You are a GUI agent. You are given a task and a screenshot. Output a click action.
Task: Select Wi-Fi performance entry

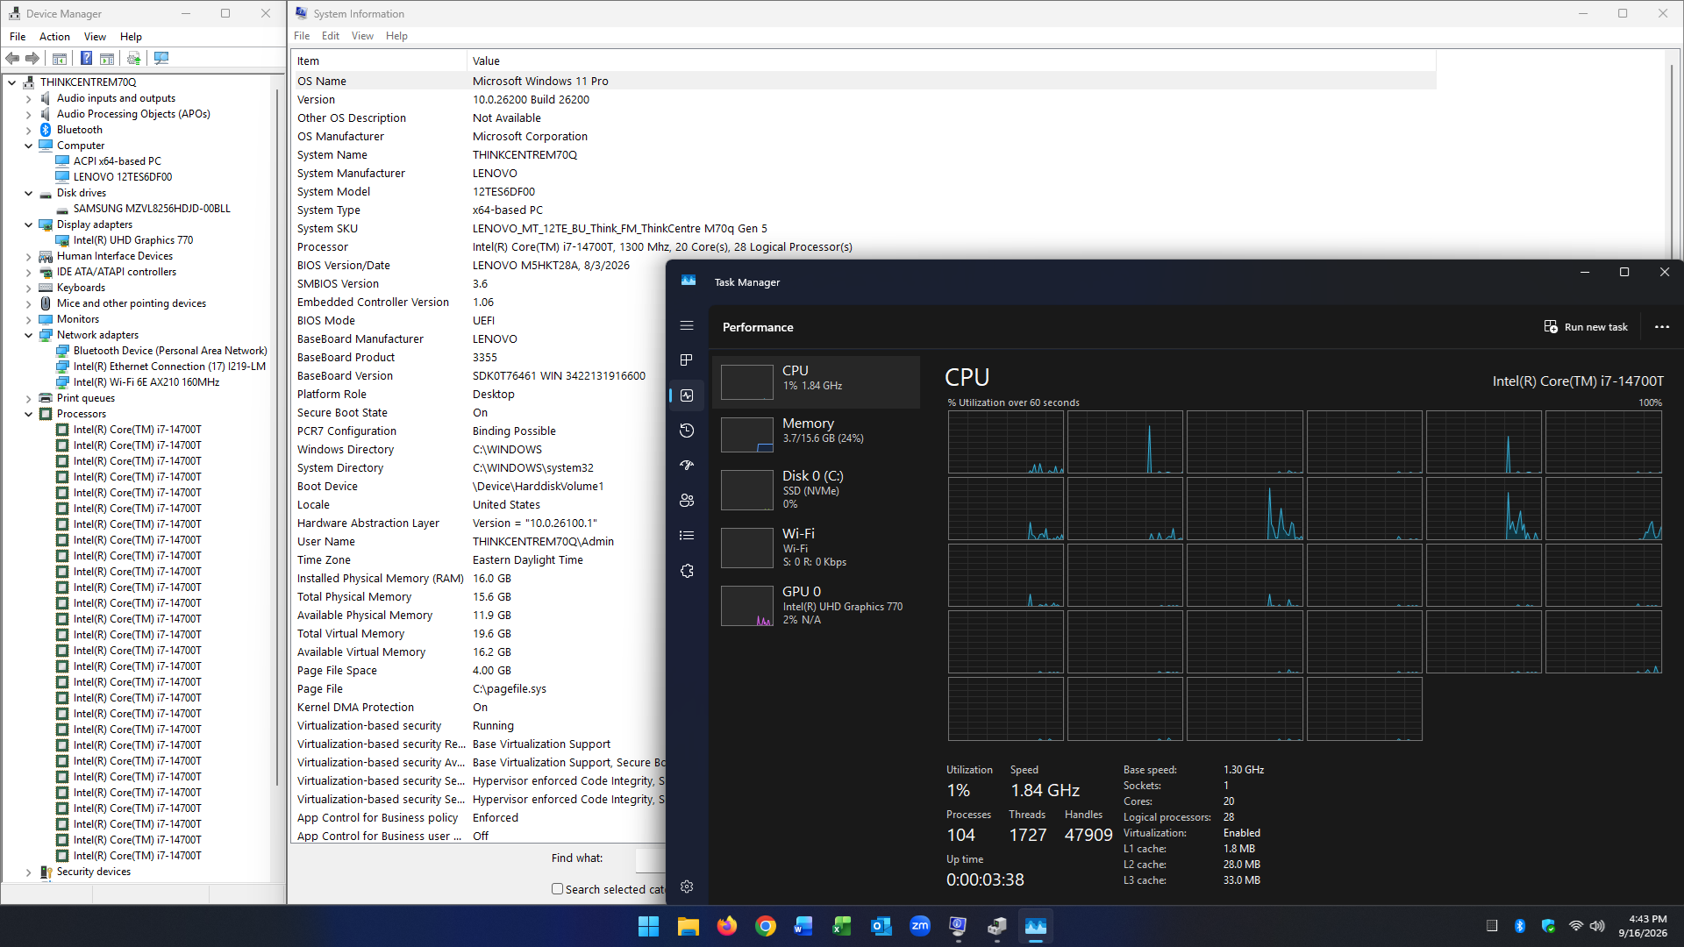(x=817, y=547)
